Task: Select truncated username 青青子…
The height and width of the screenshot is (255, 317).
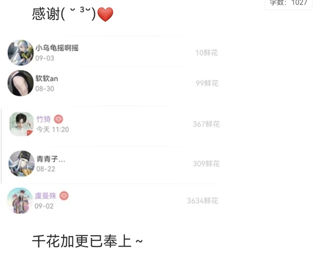Action: pyautogui.click(x=51, y=159)
